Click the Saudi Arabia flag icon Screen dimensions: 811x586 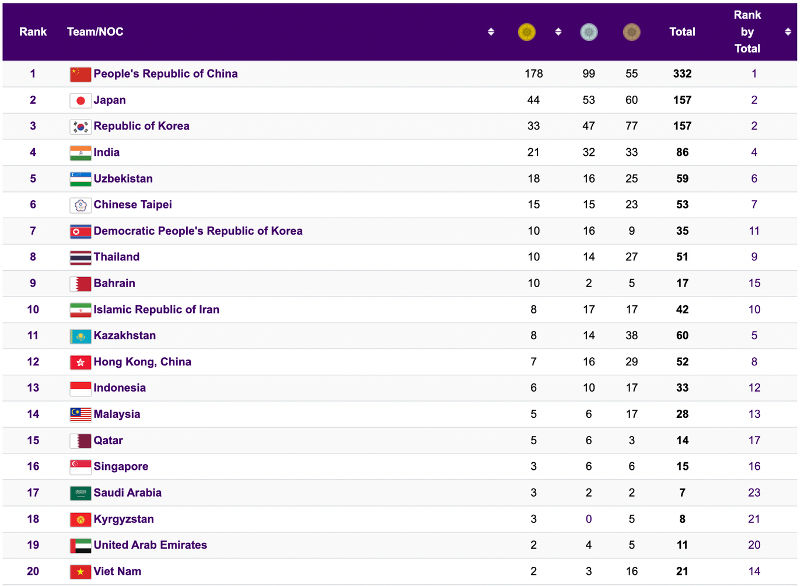(x=81, y=493)
